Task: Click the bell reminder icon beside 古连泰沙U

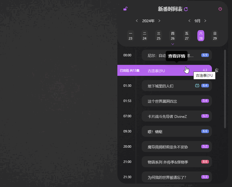Action: pyautogui.click(x=217, y=70)
